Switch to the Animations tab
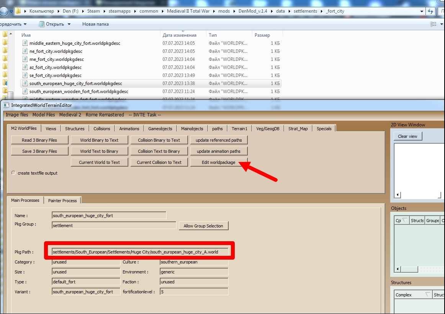The image size is (445, 314). pyautogui.click(x=129, y=129)
